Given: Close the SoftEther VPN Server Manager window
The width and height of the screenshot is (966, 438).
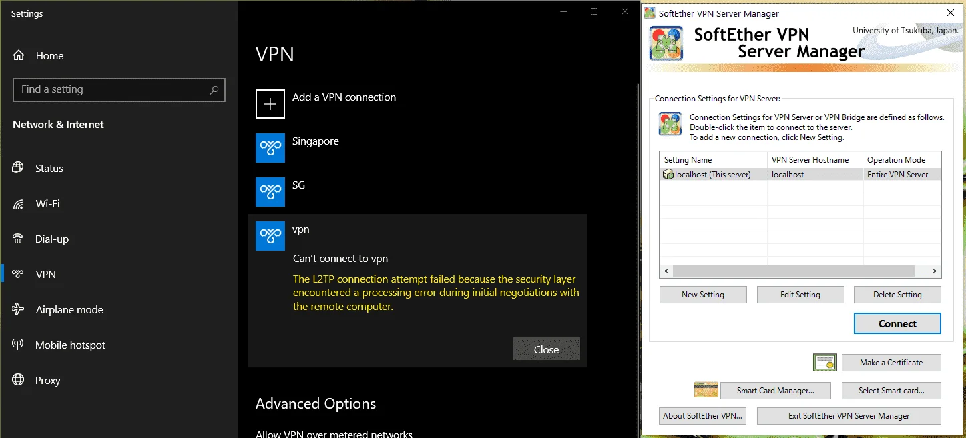Looking at the screenshot, I should (x=950, y=13).
